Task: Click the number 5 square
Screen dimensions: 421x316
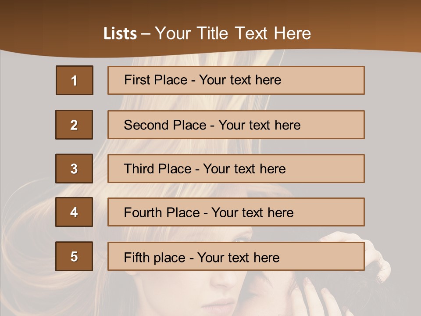Action: [74, 256]
